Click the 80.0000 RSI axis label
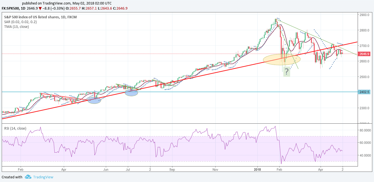Screen dimensions: 374x182 pyautogui.click(x=366, y=130)
